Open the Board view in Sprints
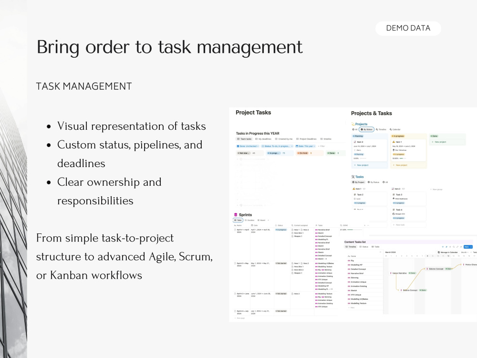The height and width of the screenshot is (358, 477). (x=261, y=220)
